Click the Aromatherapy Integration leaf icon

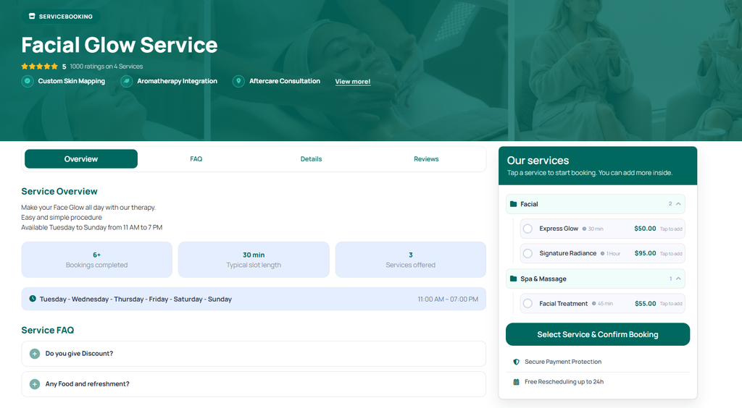click(x=126, y=81)
